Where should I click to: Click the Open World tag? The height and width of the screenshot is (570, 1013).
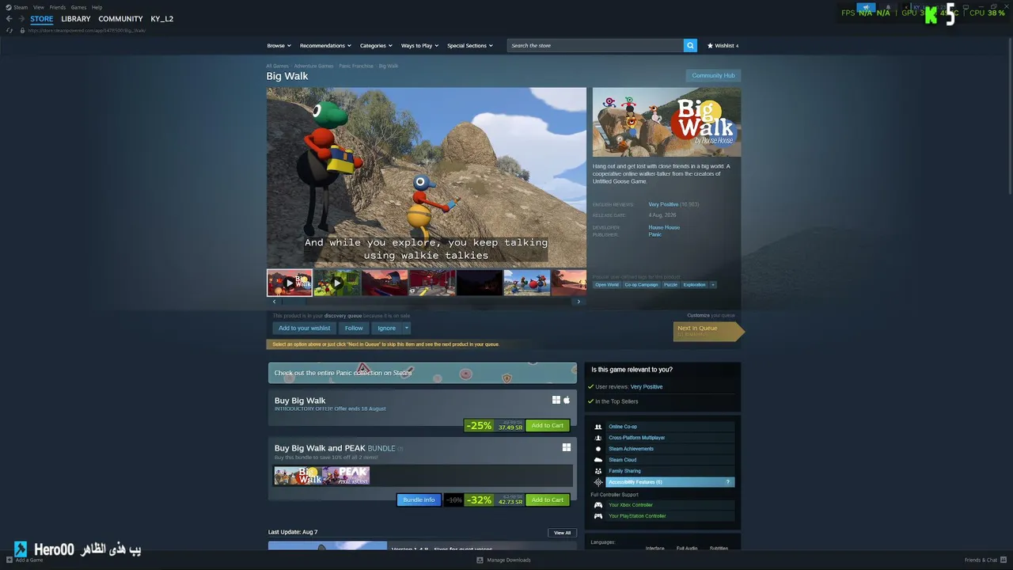[x=607, y=285]
